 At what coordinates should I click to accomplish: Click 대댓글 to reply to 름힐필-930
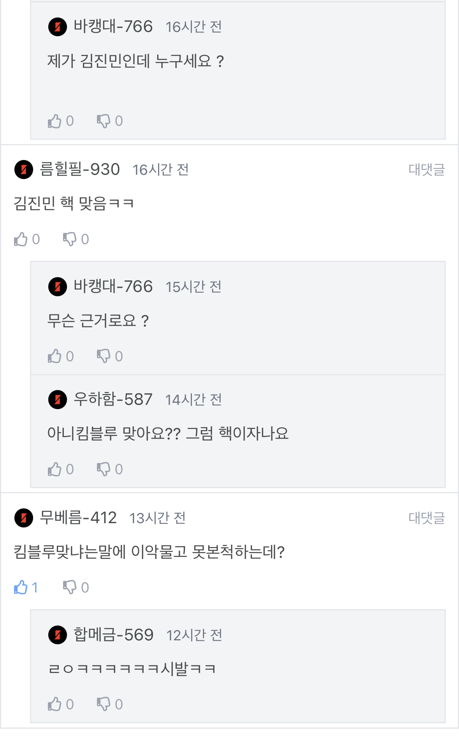pos(426,170)
